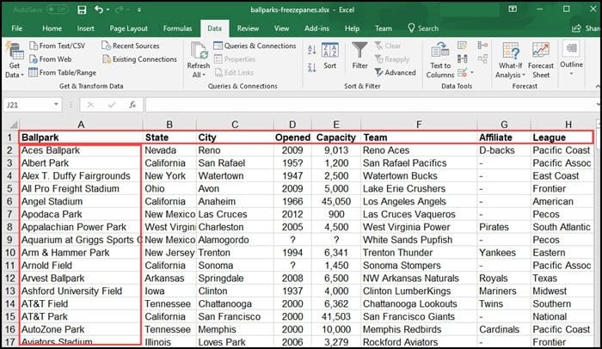Screen dimensions: 602x349
Task: Open the Team tab
Action: coord(384,28)
